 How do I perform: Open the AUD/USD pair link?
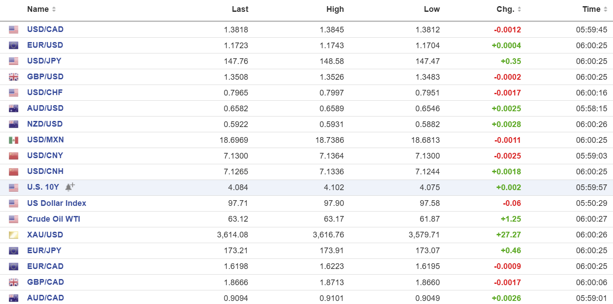point(45,108)
